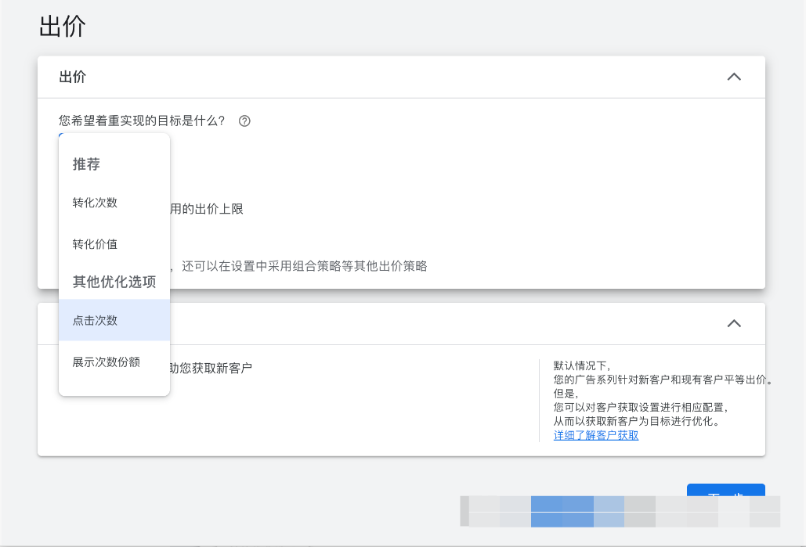The height and width of the screenshot is (547, 806).
Task: Click the help icon beside the goal question
Action: [x=244, y=121]
